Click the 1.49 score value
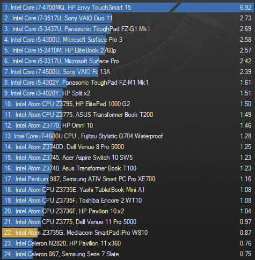Image resolution: width=255 pixels, height=260 pixels. click(245, 115)
